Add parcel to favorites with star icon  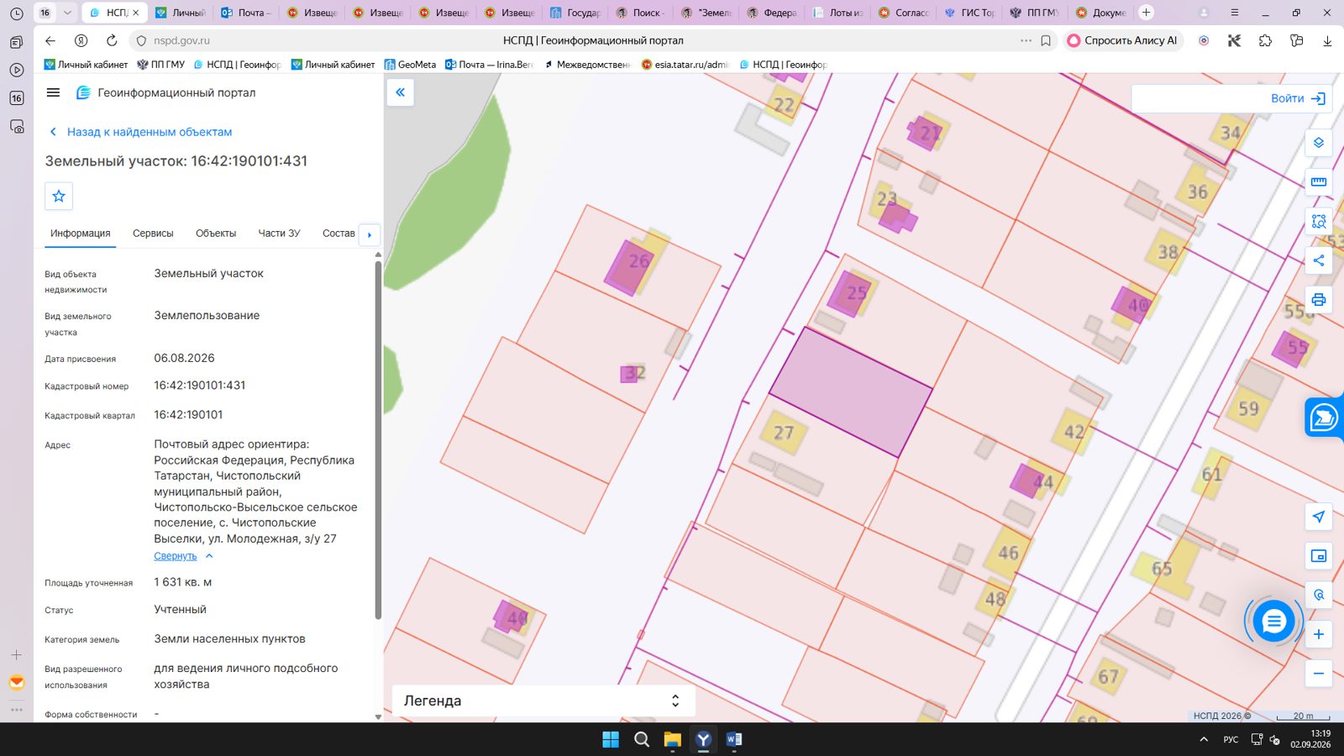click(59, 196)
